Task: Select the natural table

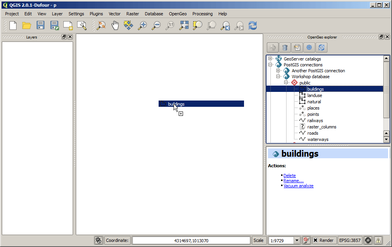Action: (314, 102)
